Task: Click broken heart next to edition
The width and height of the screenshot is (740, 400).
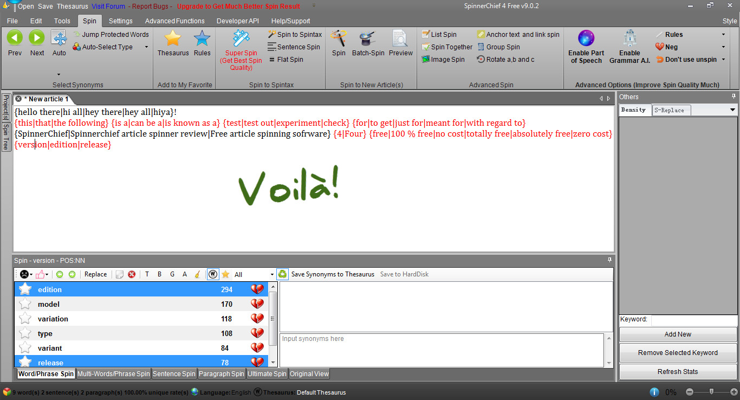Action: pyautogui.click(x=257, y=289)
